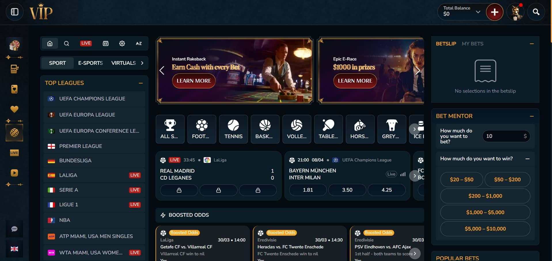Toggle the sidebar panel icon beside the VIP logo

[15, 12]
